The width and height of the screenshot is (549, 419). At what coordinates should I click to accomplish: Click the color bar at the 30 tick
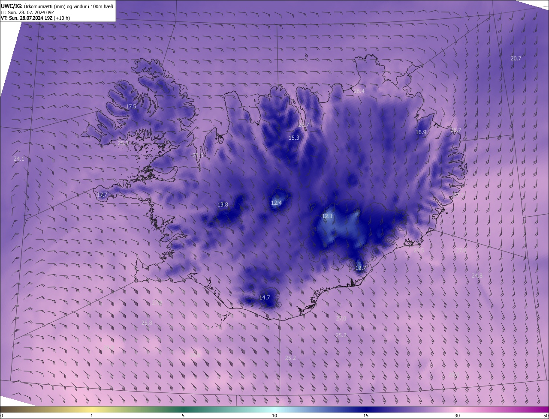457,416
